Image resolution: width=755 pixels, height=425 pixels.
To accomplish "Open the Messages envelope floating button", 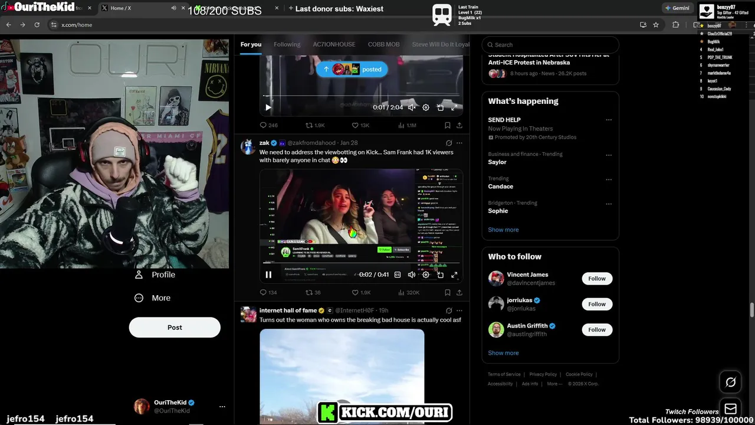I will [x=730, y=409].
